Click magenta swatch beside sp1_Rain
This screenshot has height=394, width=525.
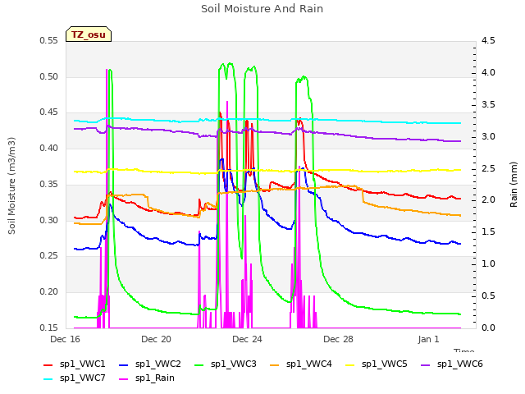pos(124,379)
